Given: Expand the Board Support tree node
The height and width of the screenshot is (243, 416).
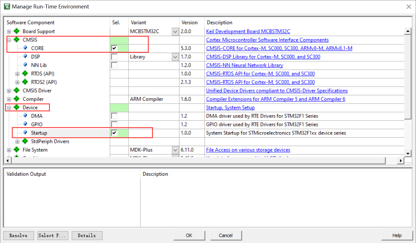Looking at the screenshot, I should (x=9, y=32).
